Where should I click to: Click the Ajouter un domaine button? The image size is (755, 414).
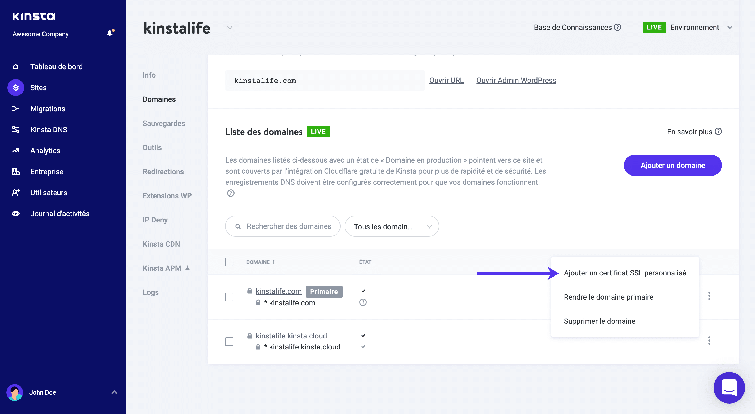672,165
